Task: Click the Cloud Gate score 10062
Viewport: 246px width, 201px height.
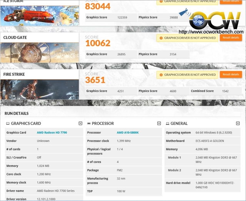Action: point(98,43)
